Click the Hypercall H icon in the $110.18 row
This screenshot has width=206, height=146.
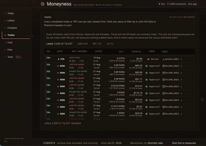147,93
